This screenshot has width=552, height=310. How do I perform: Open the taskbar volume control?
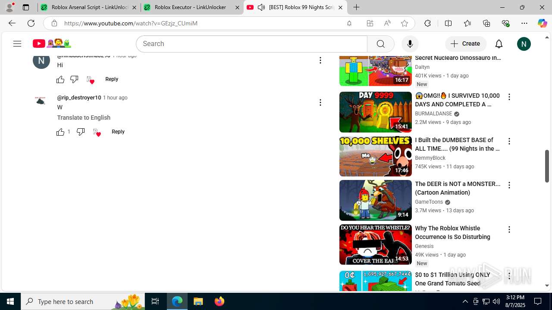tap(496, 301)
